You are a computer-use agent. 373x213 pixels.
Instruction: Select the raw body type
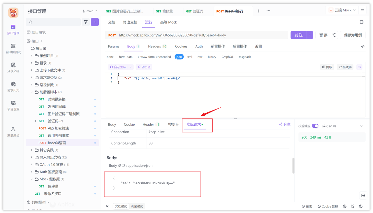click(x=200, y=57)
